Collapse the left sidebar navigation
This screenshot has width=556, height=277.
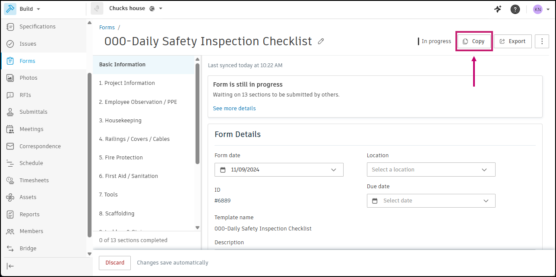pos(10,266)
